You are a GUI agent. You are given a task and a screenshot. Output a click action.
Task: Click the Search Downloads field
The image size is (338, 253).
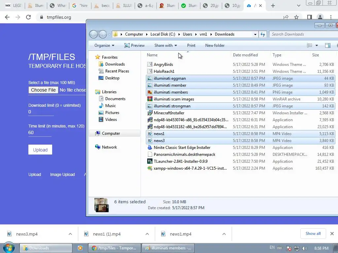303,34
